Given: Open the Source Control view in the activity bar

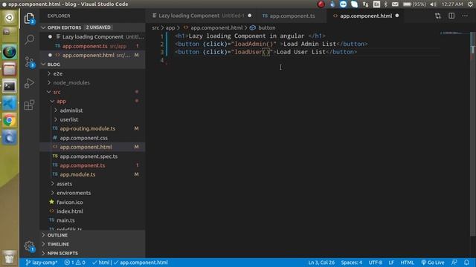Looking at the screenshot, I should point(30,62).
